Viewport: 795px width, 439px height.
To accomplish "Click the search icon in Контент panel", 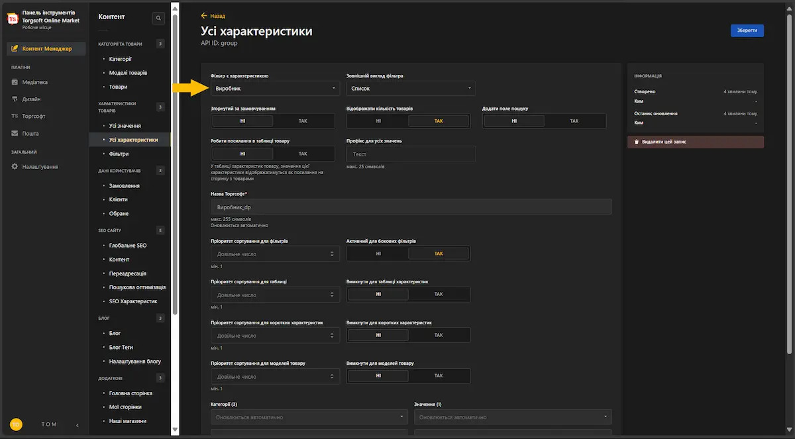I will [158, 19].
